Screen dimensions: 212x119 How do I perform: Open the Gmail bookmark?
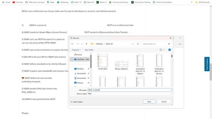point(6,2)
